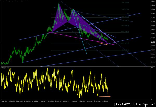This screenshot has height=107, width=156.
Task: Click the '4 May 2008' date label
Action: [x=19, y=101]
